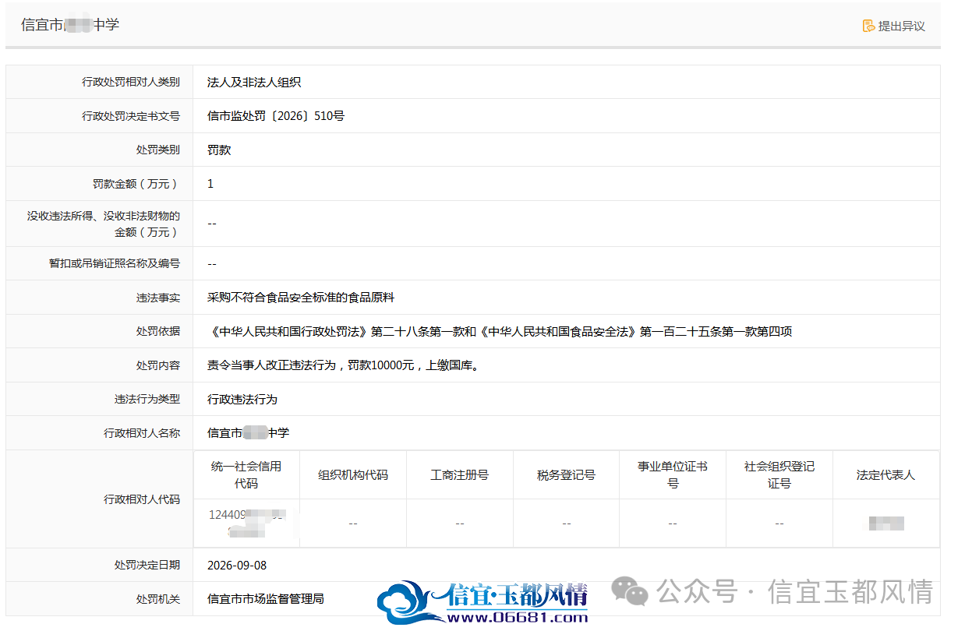Click the 组织机构代码 column header
The width and height of the screenshot is (965, 631).
(x=353, y=474)
